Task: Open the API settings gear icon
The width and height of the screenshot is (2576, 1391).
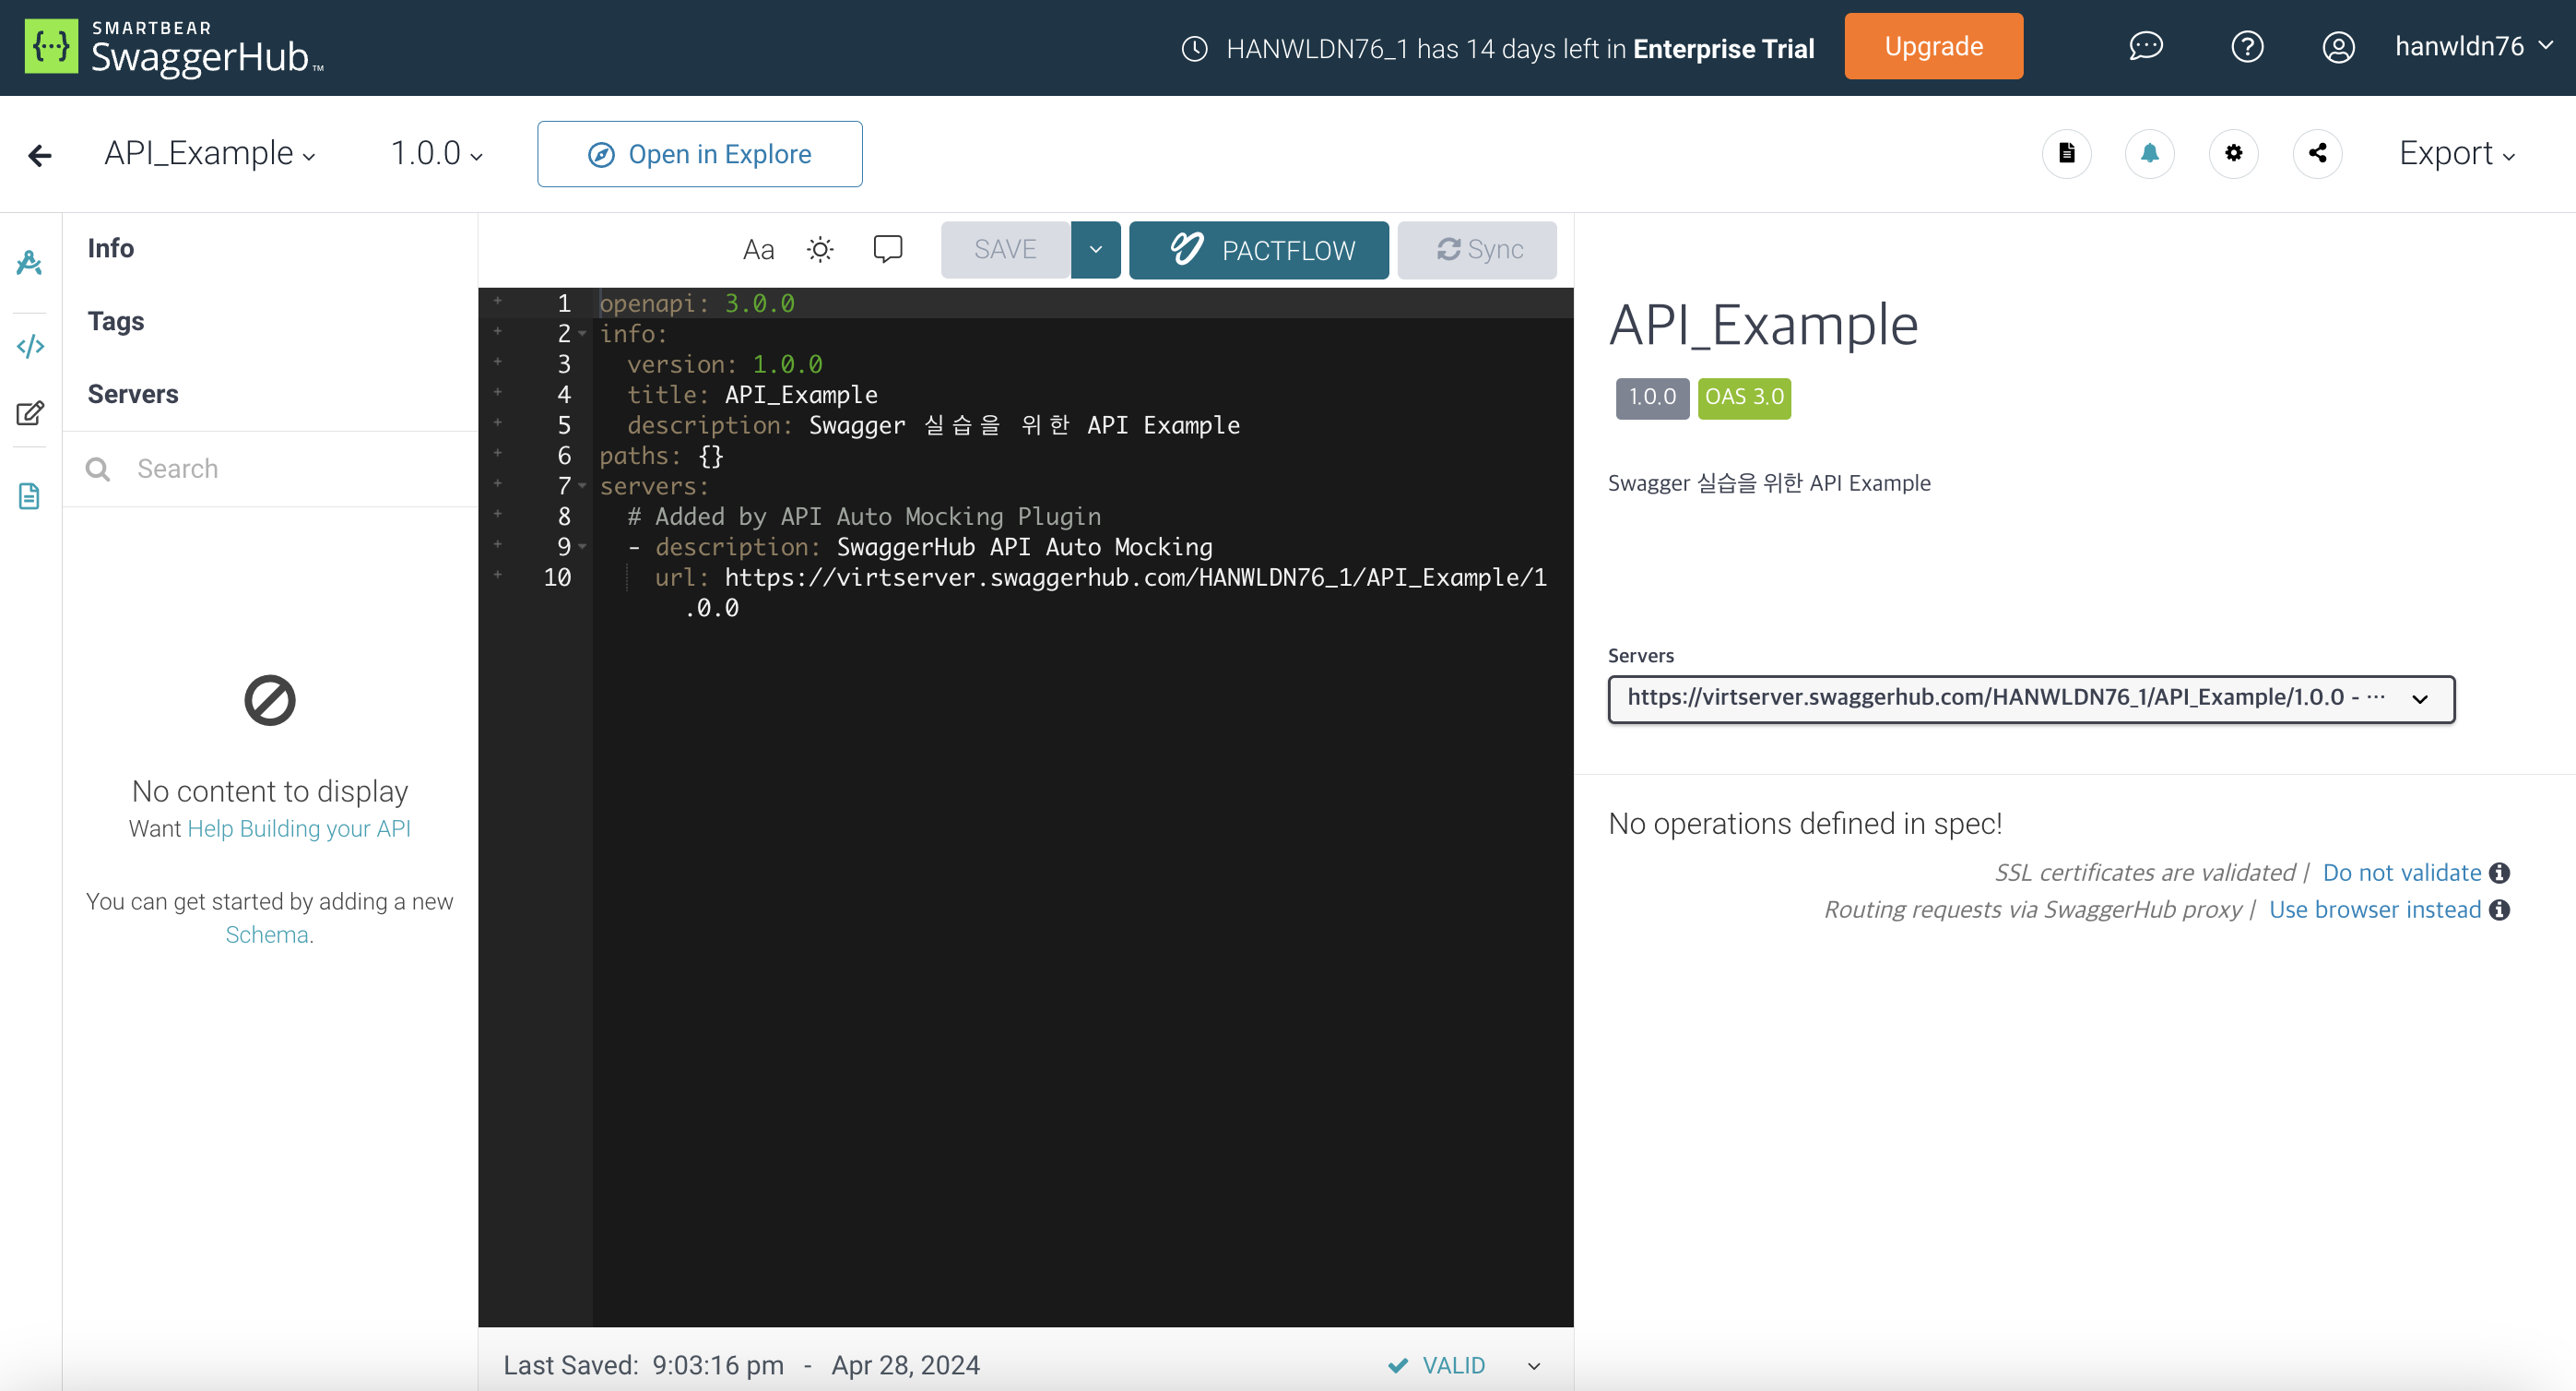Action: [2233, 153]
